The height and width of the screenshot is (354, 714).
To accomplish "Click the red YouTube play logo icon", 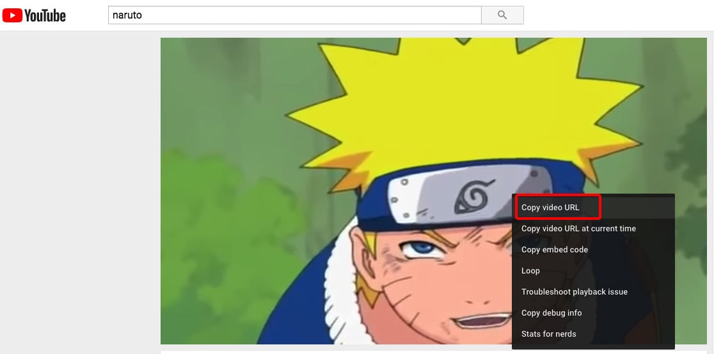I will pos(12,15).
